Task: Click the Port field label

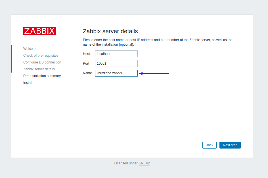Action: pos(86,63)
